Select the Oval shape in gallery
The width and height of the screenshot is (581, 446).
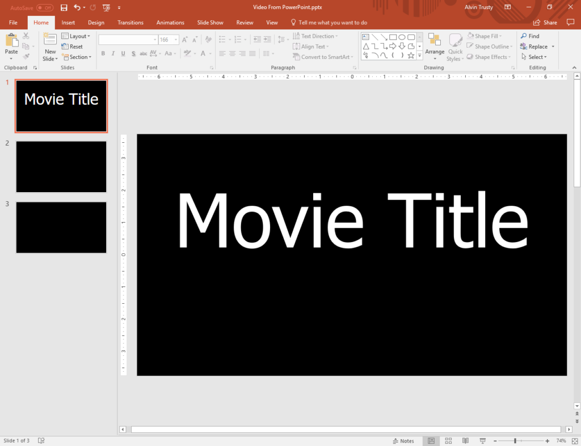(x=402, y=37)
